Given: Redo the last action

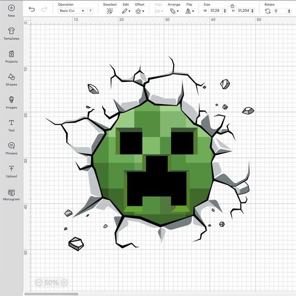Looking at the screenshot, I should pyautogui.click(x=44, y=9).
